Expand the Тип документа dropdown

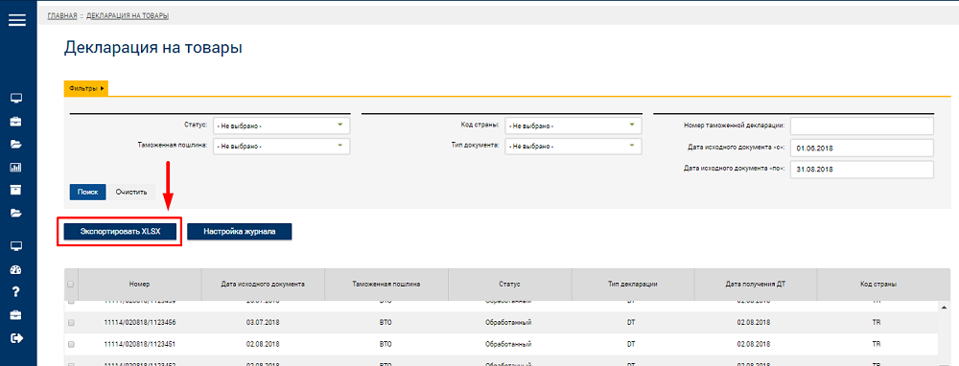(x=573, y=147)
